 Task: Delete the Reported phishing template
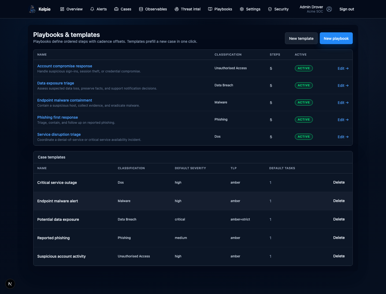coord(339,238)
